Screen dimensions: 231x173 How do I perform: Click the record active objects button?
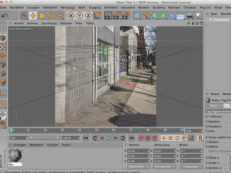pos(141,138)
